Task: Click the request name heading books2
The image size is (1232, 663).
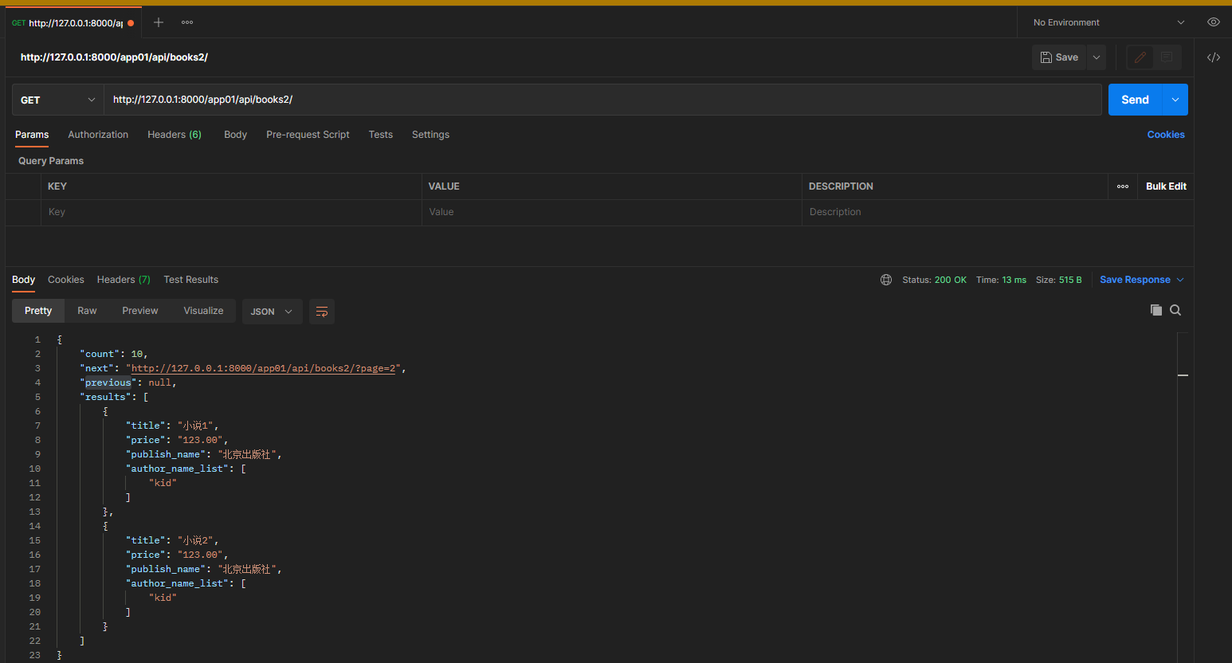Action: point(114,57)
